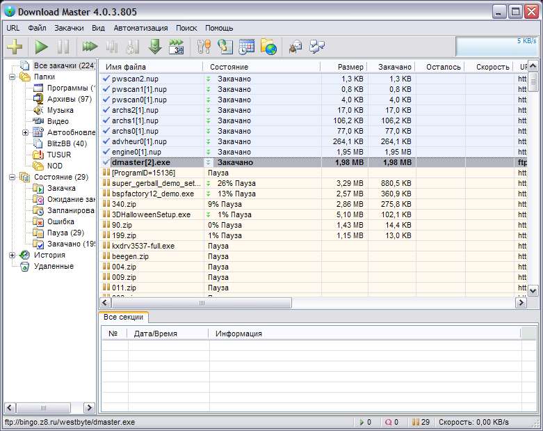Show Пауза (29) downloads
This screenshot has height=431, width=543.
(65, 233)
